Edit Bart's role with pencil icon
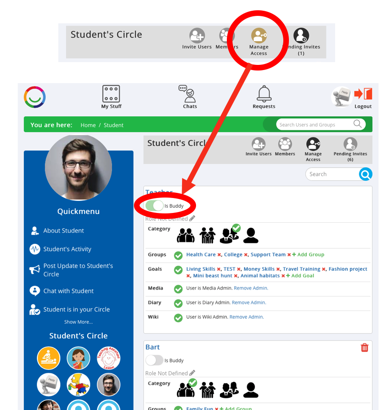Screen dimensions: 386x410 [192, 373]
